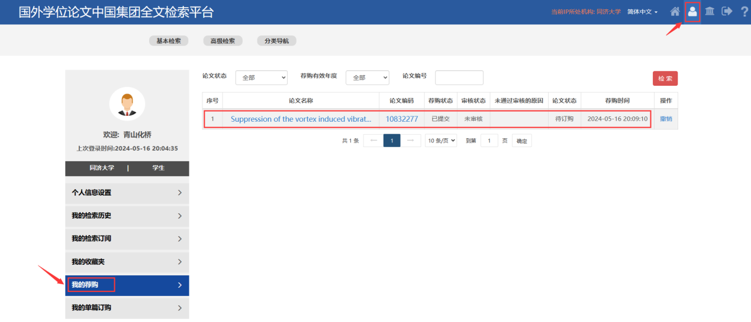
Task: Open the user profile icon
Action: tap(692, 11)
